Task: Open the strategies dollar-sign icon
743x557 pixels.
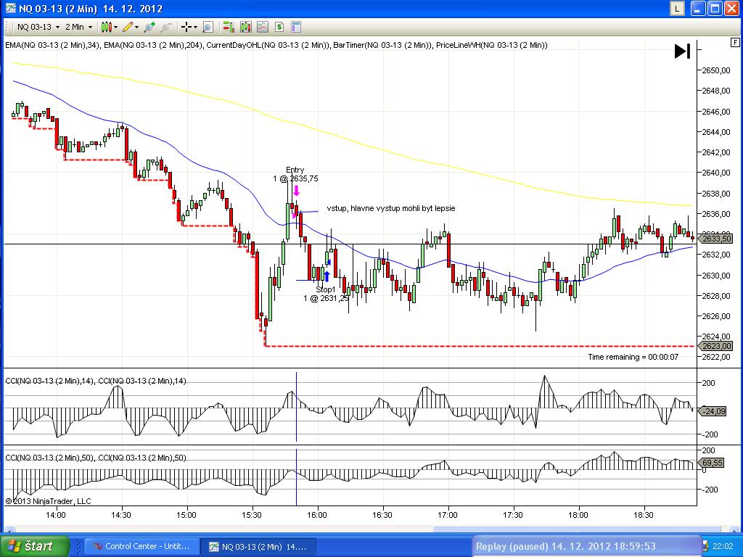Action: click(279, 27)
